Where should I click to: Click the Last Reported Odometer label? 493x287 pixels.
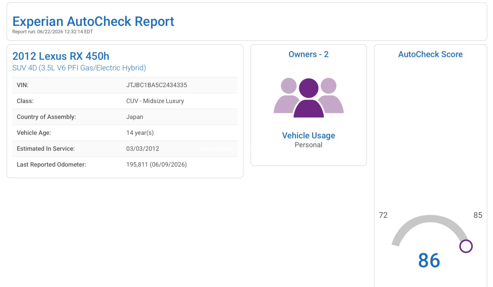coord(51,165)
